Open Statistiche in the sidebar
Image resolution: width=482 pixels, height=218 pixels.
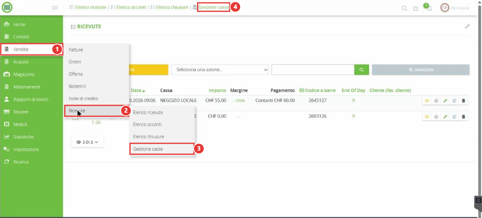click(31, 137)
